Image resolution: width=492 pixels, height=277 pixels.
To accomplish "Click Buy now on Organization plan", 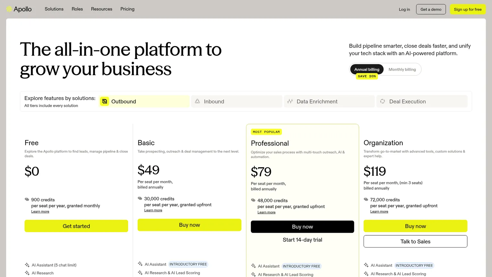I will 415,226.
